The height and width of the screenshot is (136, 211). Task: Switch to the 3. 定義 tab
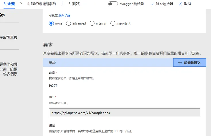(x=9, y=4)
